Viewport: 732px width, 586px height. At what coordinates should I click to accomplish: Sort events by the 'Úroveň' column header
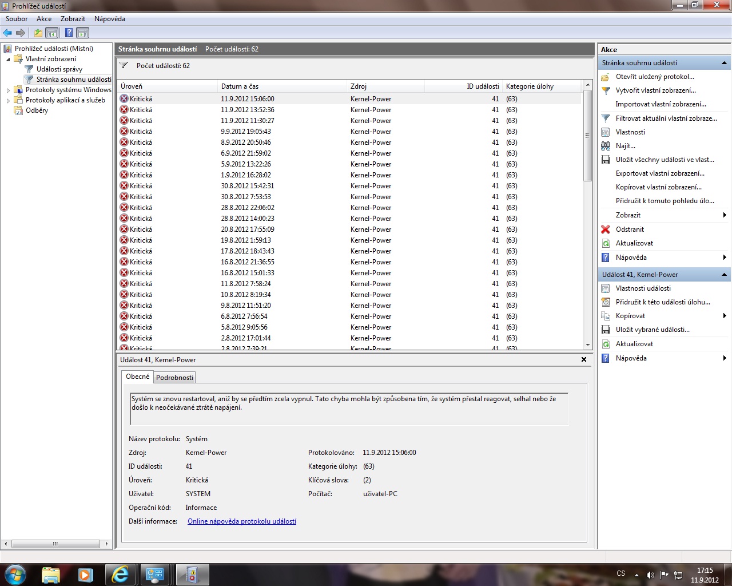click(x=168, y=86)
